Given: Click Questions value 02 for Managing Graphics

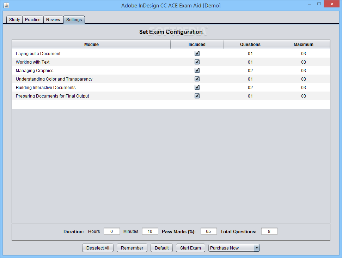Looking at the screenshot, I should pos(250,71).
